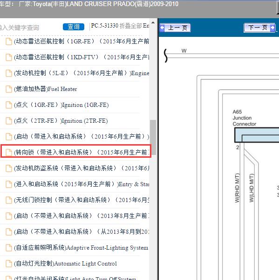Click document icon beside Fuel Heater
The image size is (279, 280).
coord(8,89)
